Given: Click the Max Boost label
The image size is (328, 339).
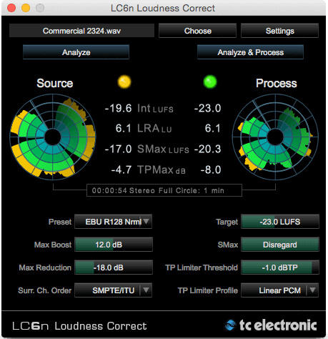Looking at the screenshot, I should [x=53, y=245].
